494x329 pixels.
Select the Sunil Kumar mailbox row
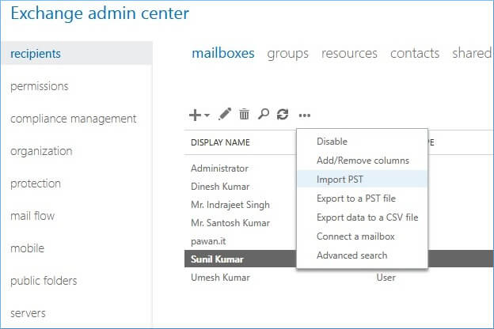point(241,259)
